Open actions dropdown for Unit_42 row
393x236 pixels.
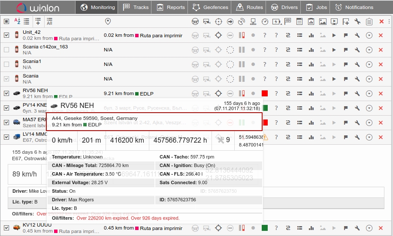pos(369,36)
